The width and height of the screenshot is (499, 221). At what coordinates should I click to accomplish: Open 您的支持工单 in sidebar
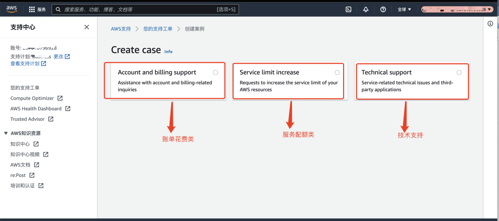point(25,88)
